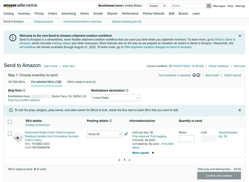Dismiss the welcome banner with X
The image size is (249, 182).
tap(240, 36)
